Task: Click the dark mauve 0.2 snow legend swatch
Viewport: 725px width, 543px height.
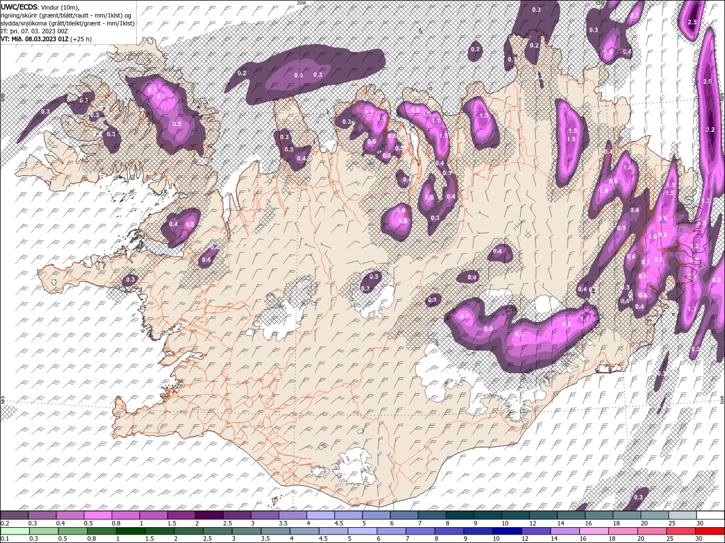Action: coord(15,515)
